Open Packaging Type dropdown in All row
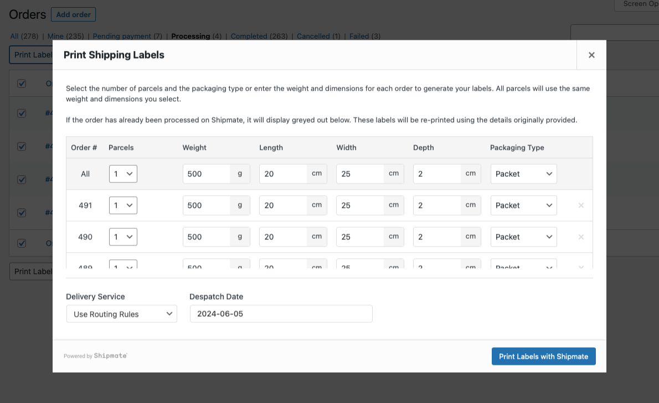659x403 pixels. (524, 174)
